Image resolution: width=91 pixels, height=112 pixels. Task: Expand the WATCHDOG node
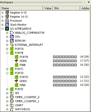point(7,109)
